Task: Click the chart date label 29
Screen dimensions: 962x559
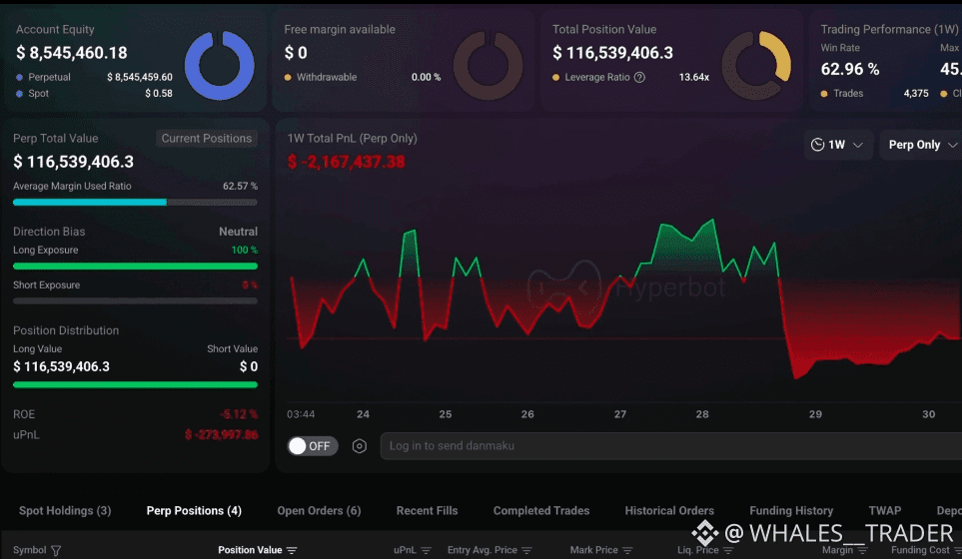Action: click(x=815, y=414)
